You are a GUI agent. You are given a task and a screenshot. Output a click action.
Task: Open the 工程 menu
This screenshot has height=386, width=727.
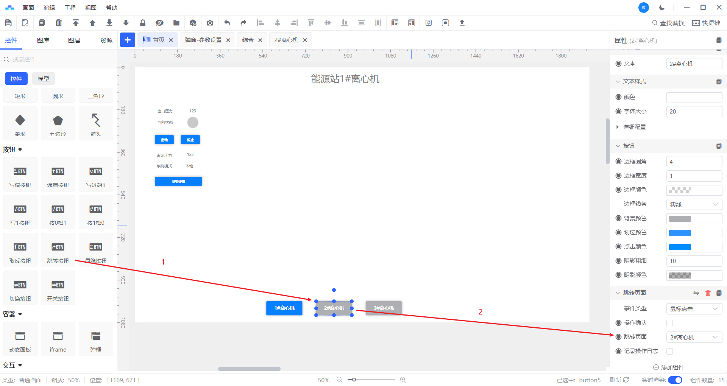coord(70,8)
